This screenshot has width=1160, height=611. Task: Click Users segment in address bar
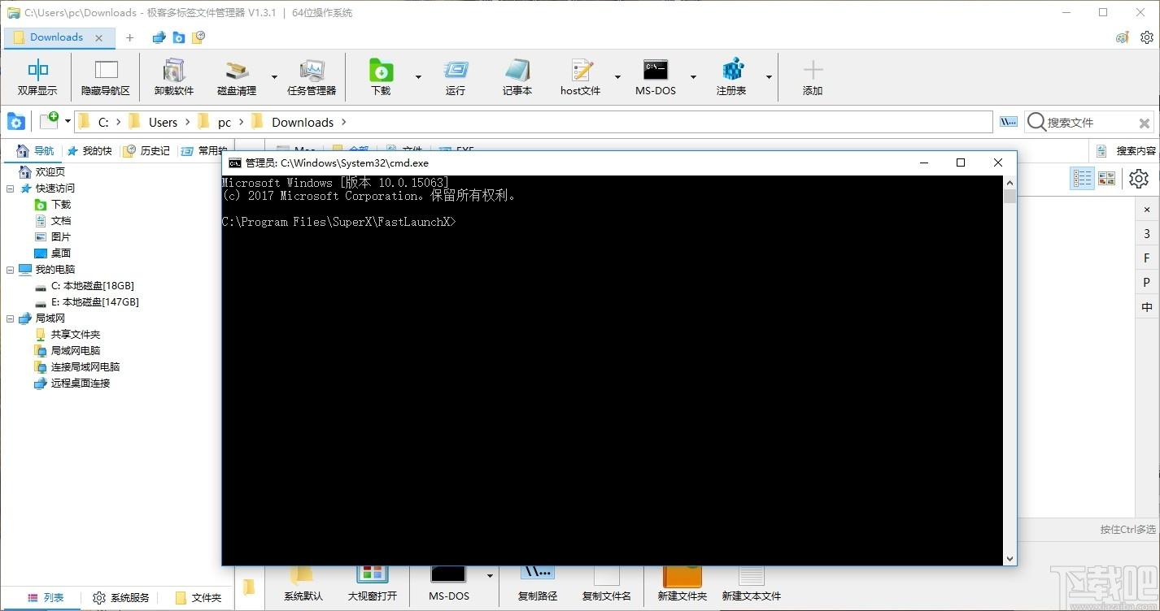click(x=163, y=122)
